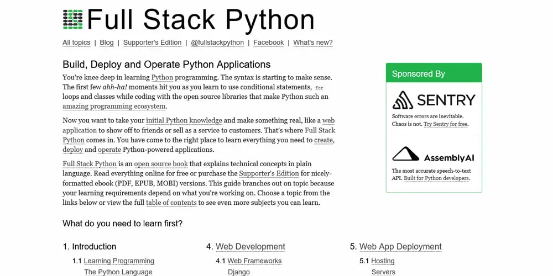Select What's new? in navigation

[313, 43]
